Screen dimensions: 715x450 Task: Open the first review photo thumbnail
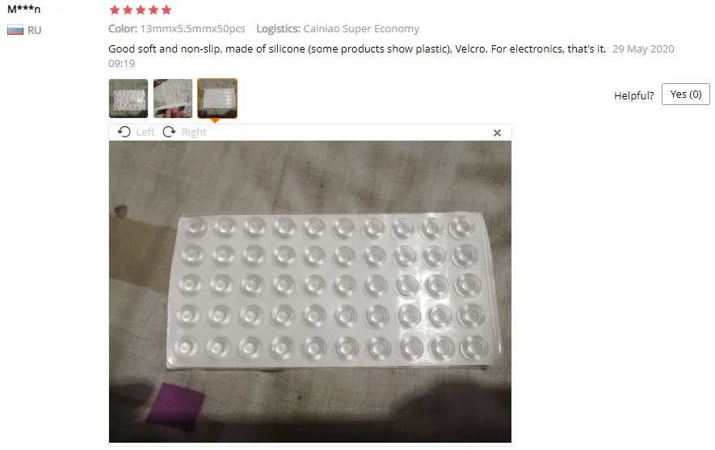tap(128, 99)
